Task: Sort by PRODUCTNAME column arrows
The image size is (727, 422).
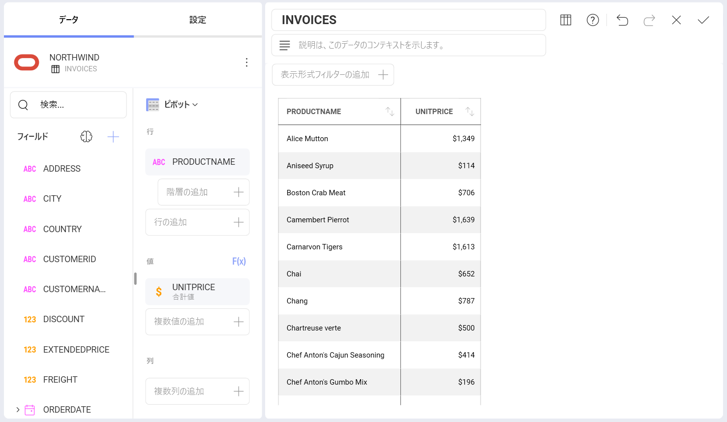Action: pos(390,112)
